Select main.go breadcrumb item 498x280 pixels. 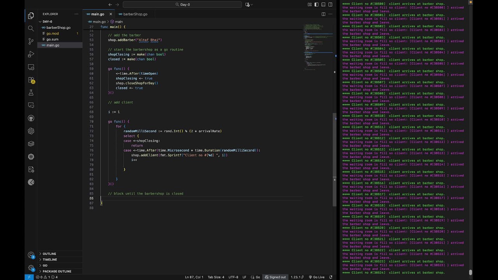[x=97, y=22]
